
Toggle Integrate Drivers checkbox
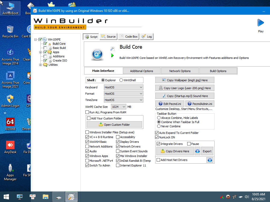pyautogui.click(x=158, y=144)
